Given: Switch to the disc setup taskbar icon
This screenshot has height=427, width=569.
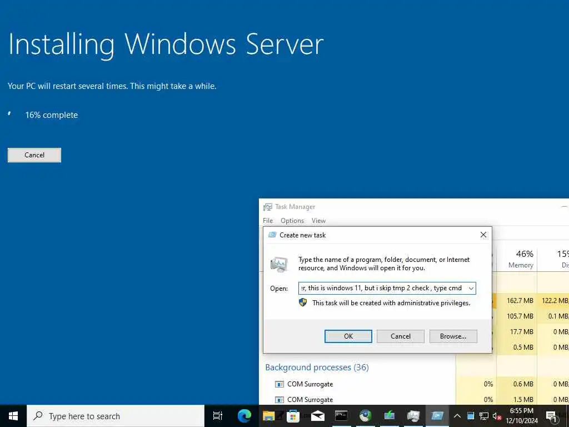Looking at the screenshot, I should click(366, 416).
